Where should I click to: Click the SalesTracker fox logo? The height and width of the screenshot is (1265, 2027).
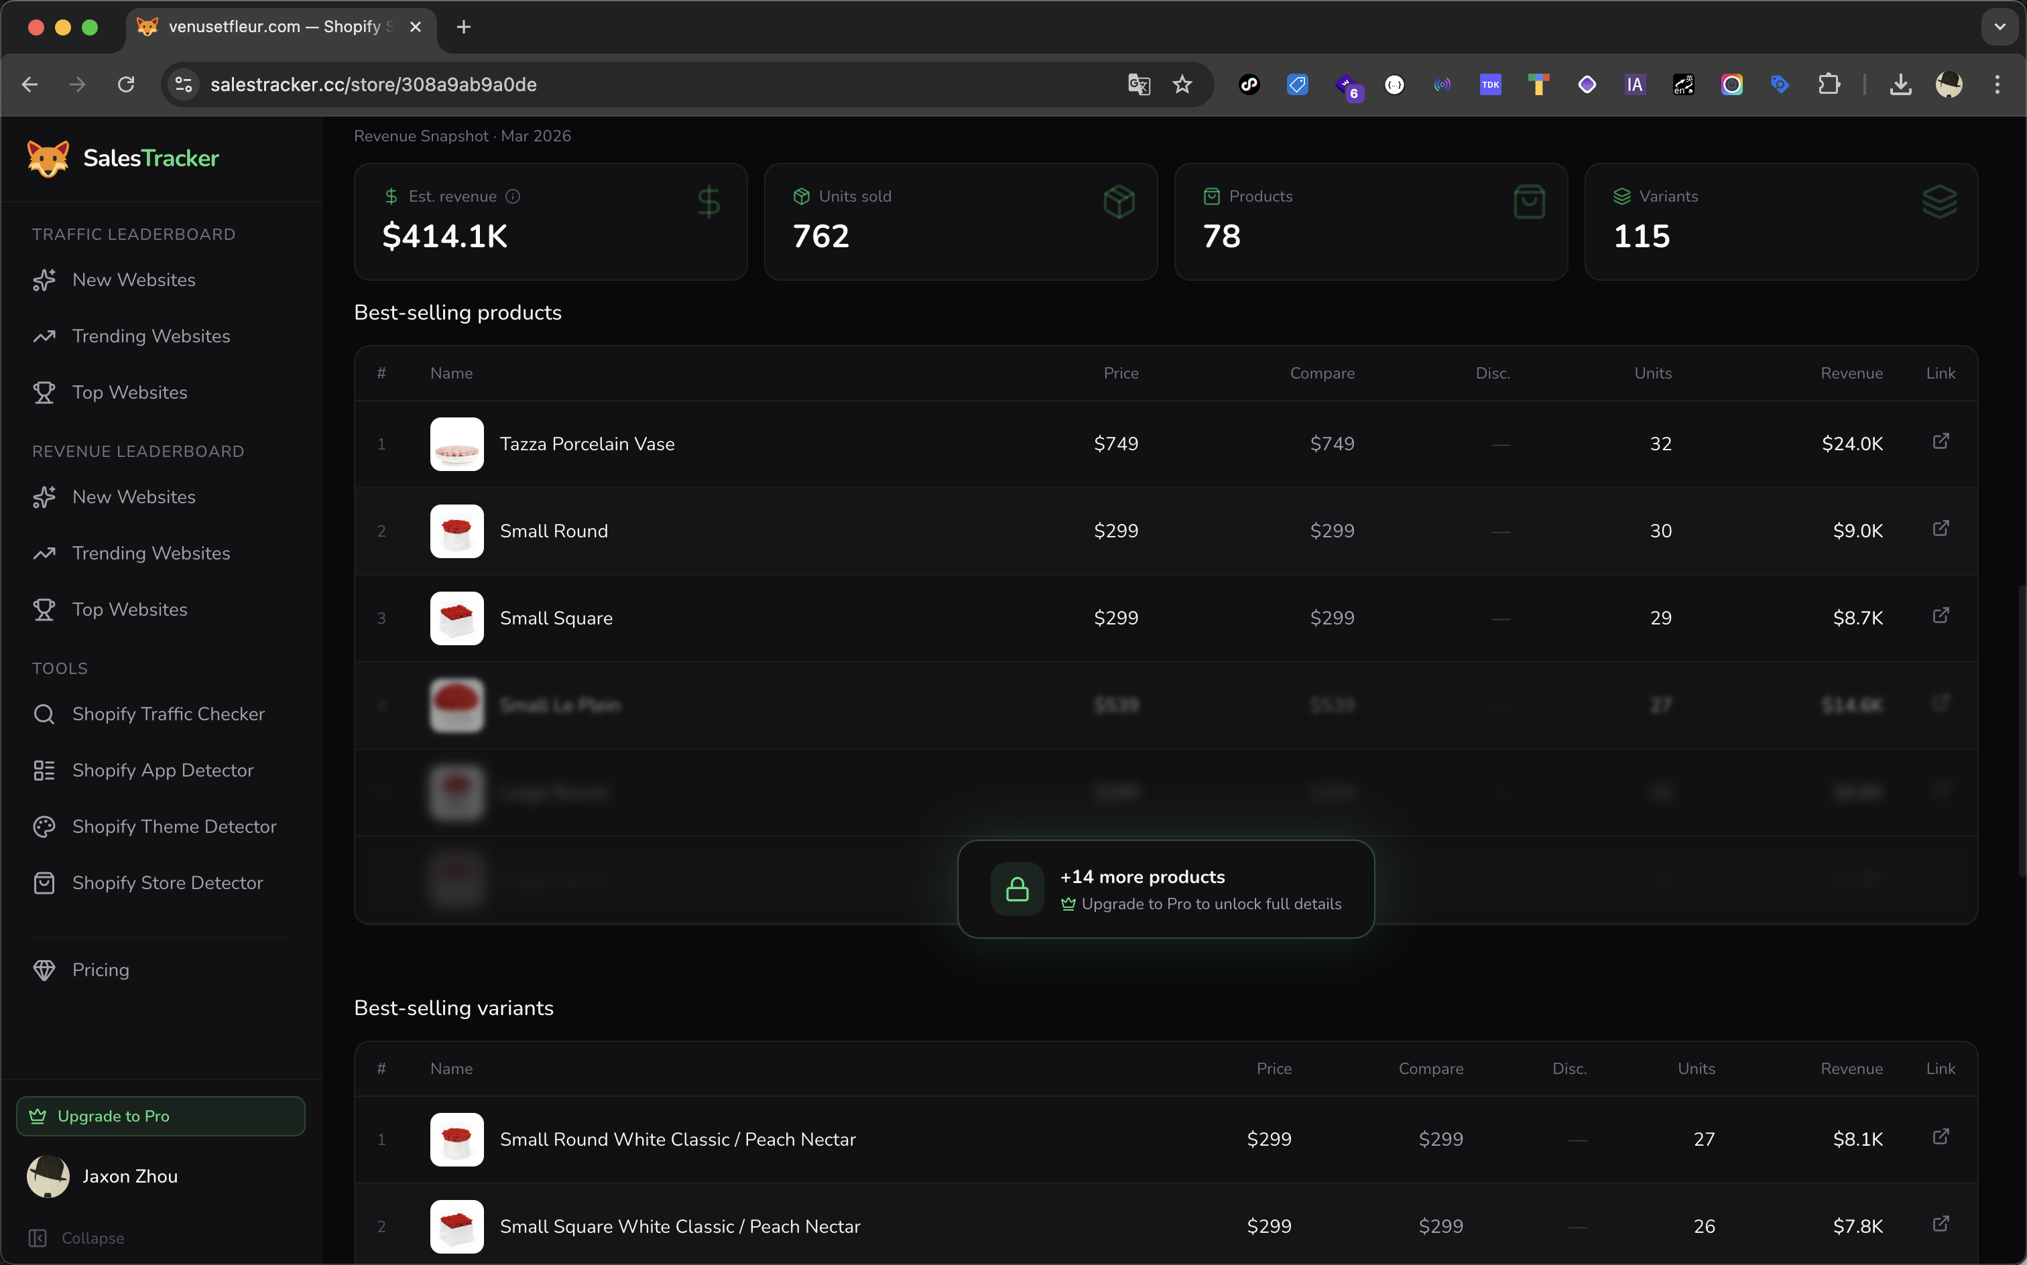tap(48, 158)
